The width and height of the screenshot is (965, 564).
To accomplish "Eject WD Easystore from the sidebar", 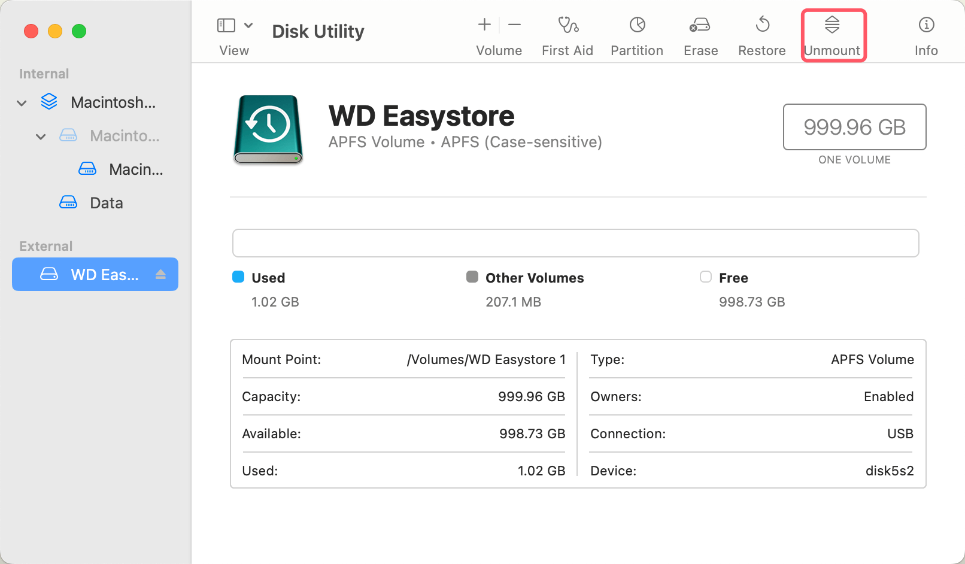I will pyautogui.click(x=160, y=274).
